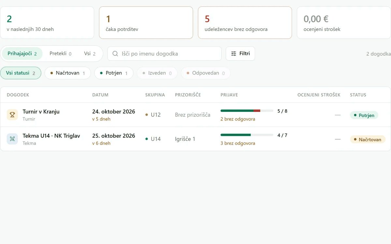This screenshot has width=391, height=244.
Task: Open the 'ocenjeni strošek' summary card
Action: pos(344,23)
